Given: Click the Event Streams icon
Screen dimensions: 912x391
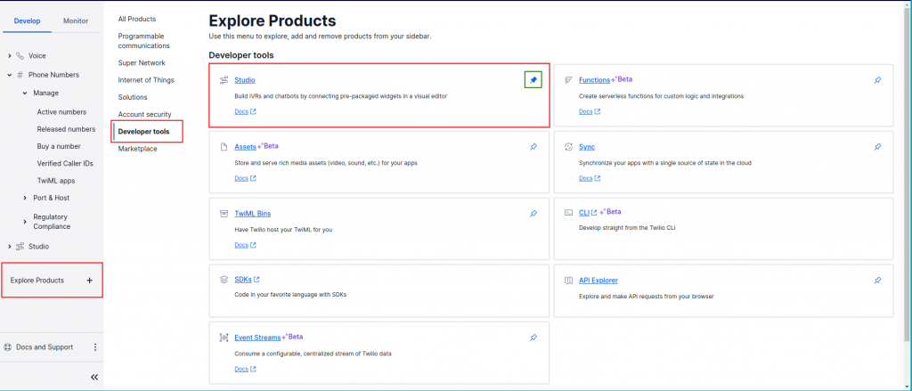Looking at the screenshot, I should point(224,338).
